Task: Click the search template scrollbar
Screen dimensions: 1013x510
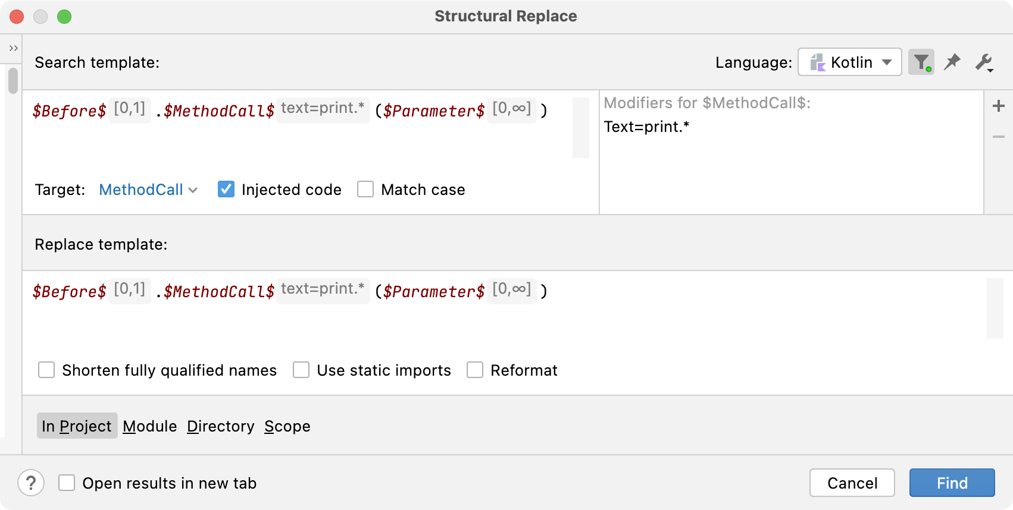Action: coord(580,127)
